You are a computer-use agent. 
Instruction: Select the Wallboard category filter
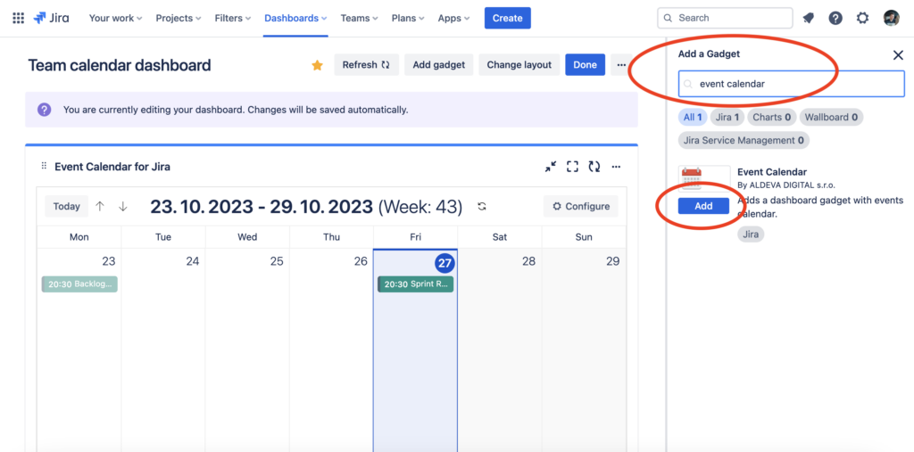[831, 117]
